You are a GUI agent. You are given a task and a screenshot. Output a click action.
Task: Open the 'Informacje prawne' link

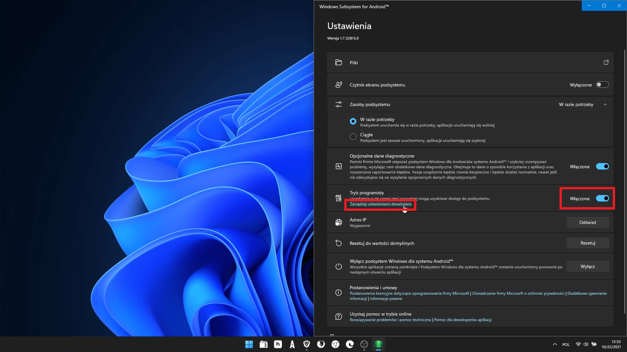click(x=386, y=299)
